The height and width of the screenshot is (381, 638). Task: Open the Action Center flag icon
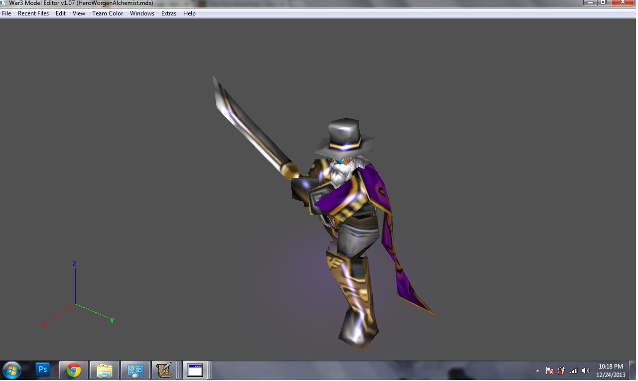tap(550, 371)
